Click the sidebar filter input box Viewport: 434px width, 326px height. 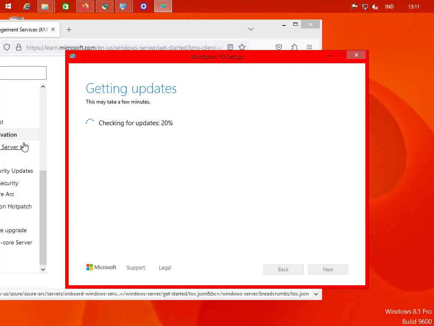(x=23, y=73)
